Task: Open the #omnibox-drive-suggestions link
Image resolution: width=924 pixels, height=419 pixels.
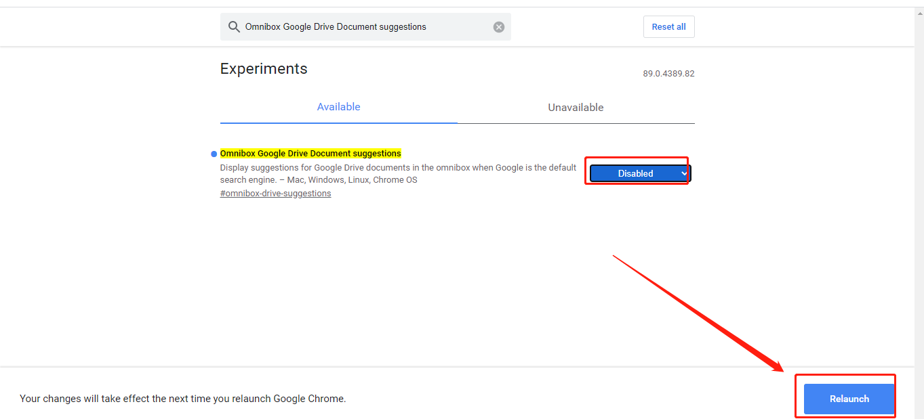Action: click(275, 194)
